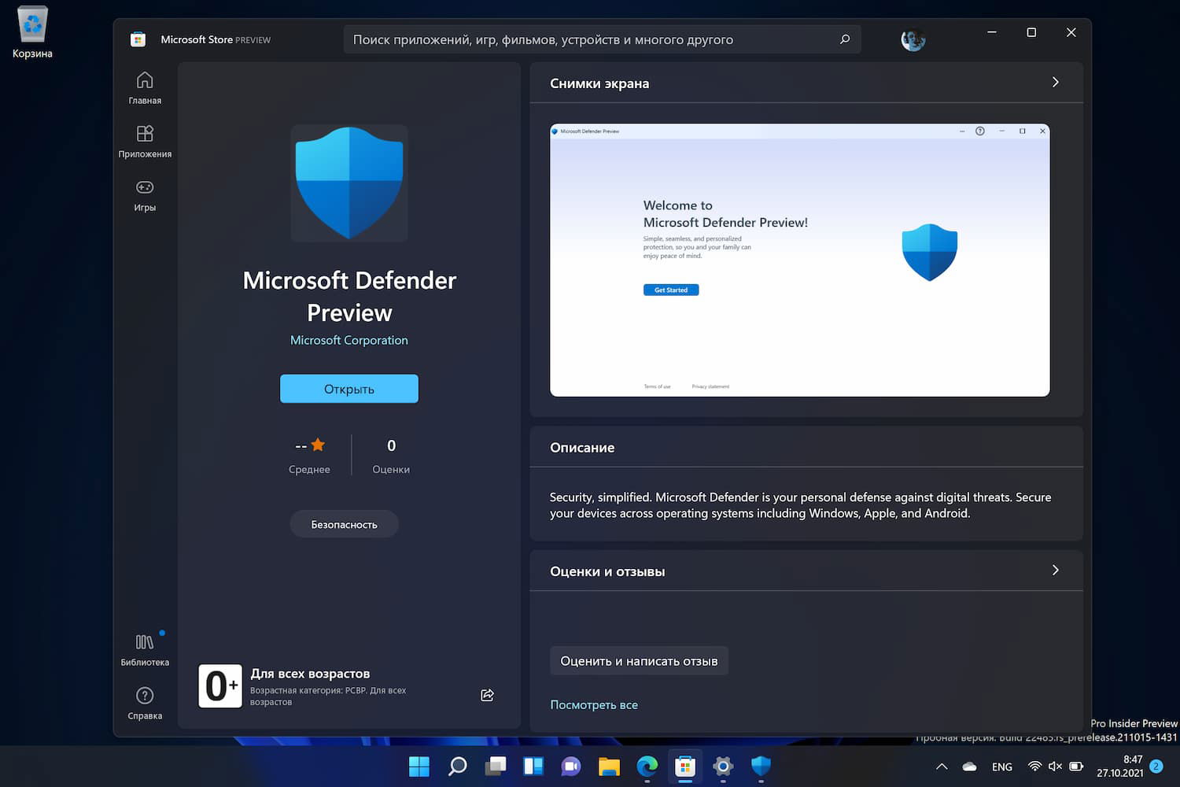
Task: Click the battery tray icon
Action: (1077, 767)
